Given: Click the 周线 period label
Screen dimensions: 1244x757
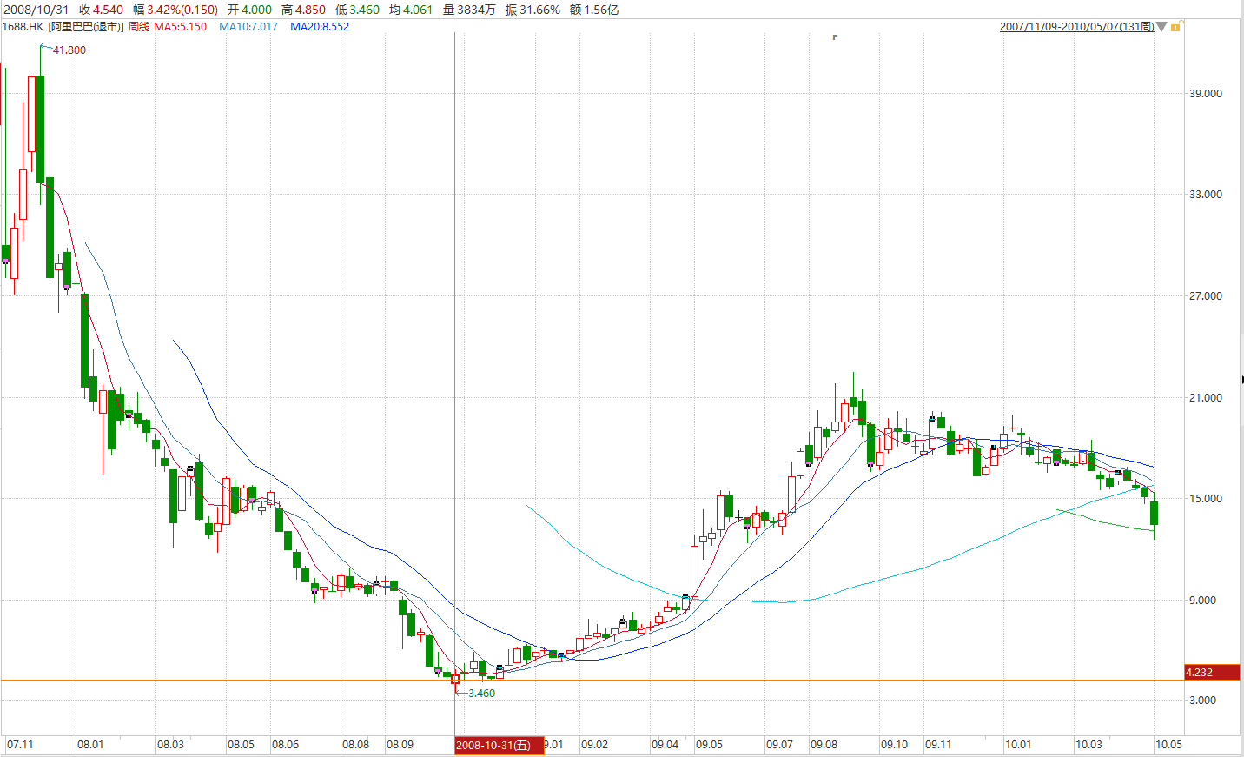Looking at the screenshot, I should (x=139, y=27).
